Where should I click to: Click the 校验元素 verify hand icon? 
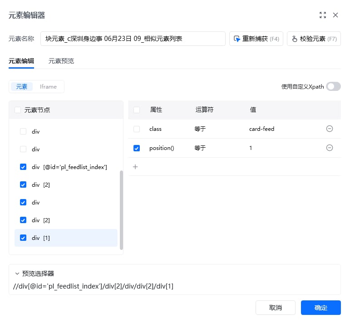pyautogui.click(x=295, y=39)
